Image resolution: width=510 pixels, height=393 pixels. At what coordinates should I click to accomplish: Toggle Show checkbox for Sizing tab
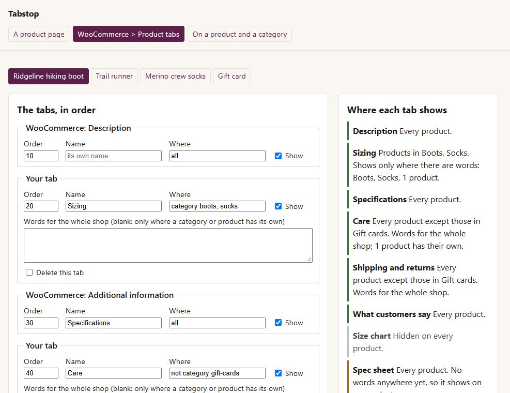[x=278, y=206]
